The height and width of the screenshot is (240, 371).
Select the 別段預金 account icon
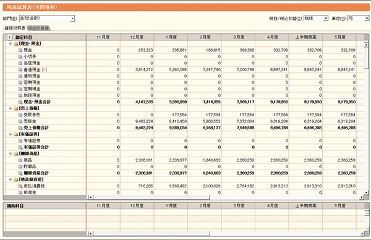pos(20,95)
